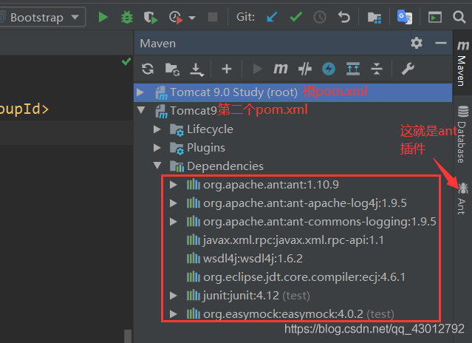
Task: Toggle Offline Mode lightning icon
Action: click(x=329, y=69)
